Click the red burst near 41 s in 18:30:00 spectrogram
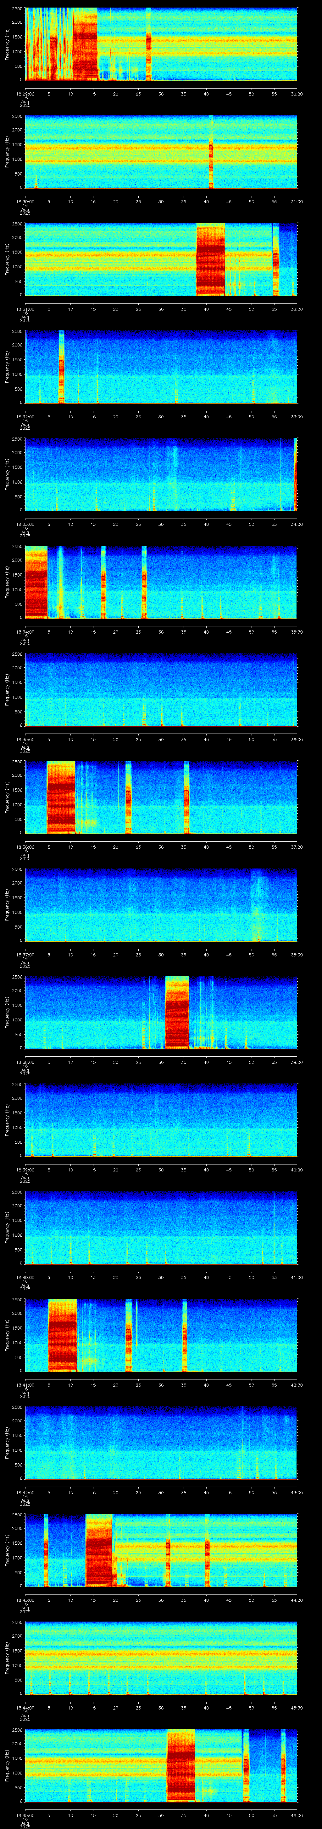 click(211, 151)
